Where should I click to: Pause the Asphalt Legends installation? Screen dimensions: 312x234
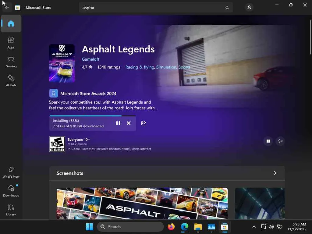(x=118, y=123)
